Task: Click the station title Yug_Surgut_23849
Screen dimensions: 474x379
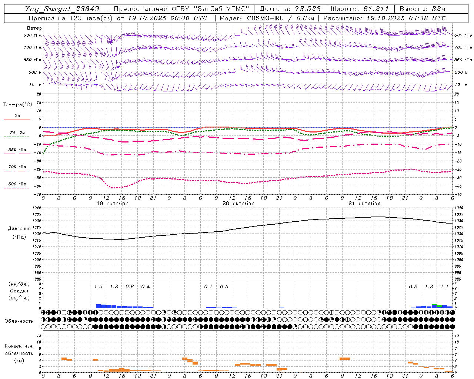Action: click(x=62, y=9)
